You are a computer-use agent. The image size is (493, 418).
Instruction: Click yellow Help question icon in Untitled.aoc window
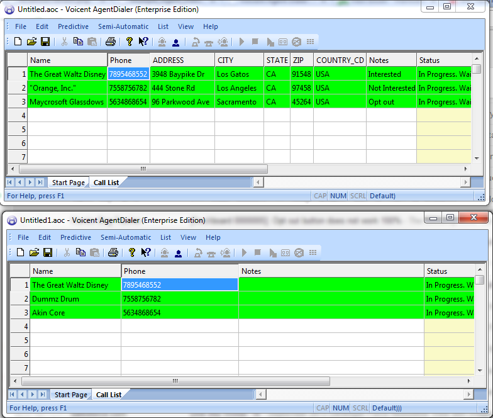tap(130, 42)
